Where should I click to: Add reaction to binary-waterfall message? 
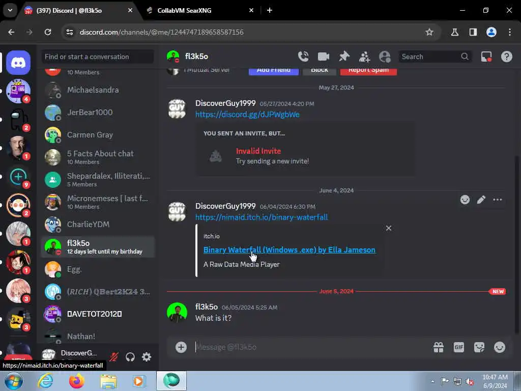point(465,200)
